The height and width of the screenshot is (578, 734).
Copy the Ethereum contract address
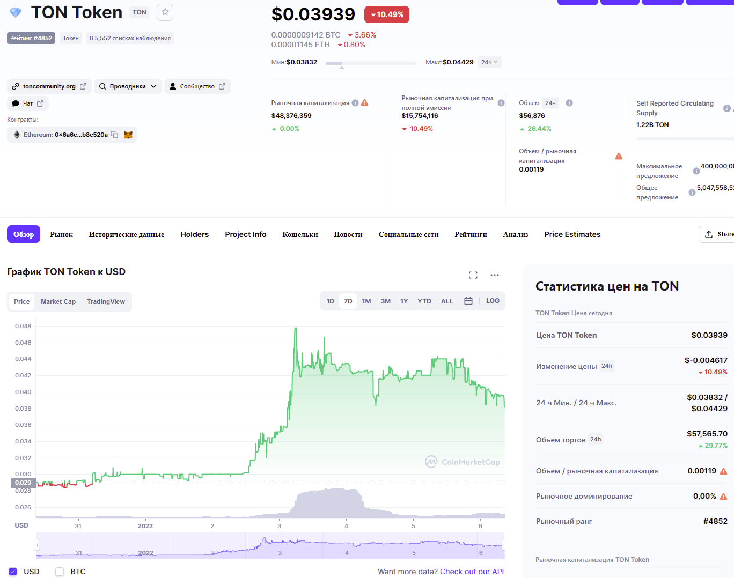point(114,135)
